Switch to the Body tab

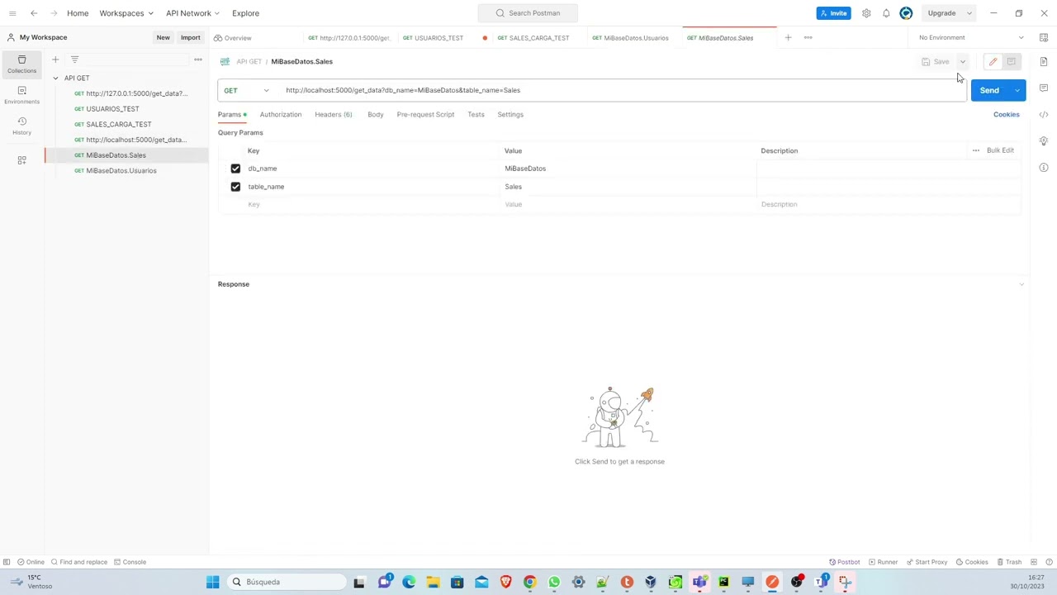tap(375, 114)
